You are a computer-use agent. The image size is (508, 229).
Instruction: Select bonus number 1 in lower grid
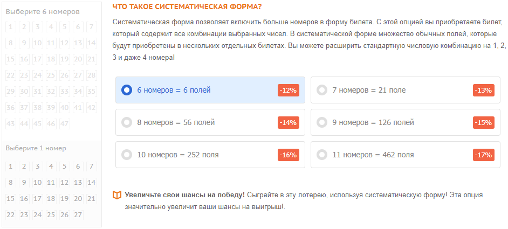pos(10,166)
